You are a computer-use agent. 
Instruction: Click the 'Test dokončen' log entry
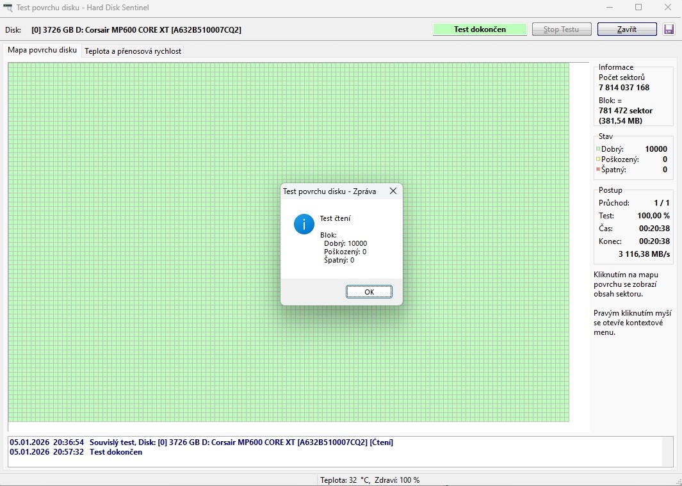[x=76, y=451]
